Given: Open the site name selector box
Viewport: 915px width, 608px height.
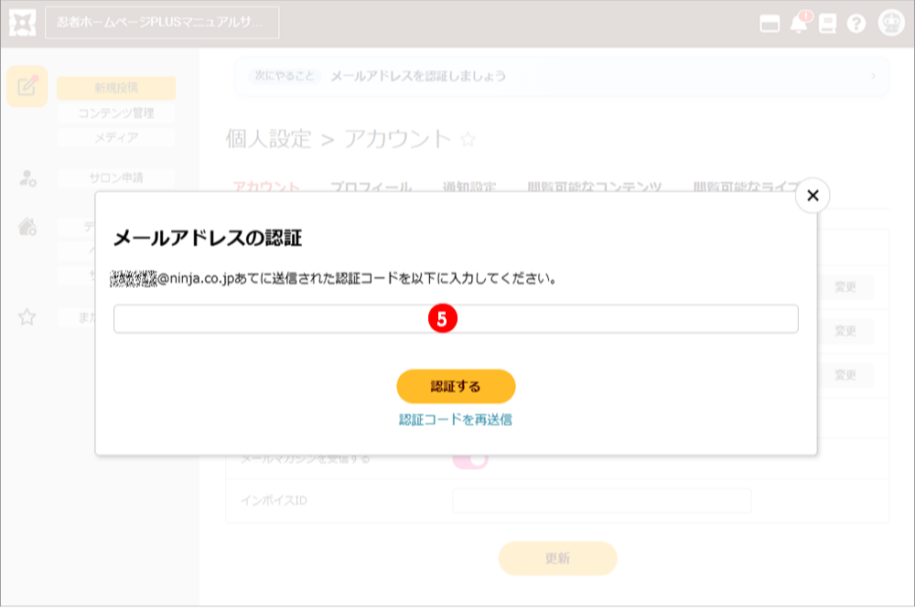Looking at the screenshot, I should pyautogui.click(x=162, y=23).
